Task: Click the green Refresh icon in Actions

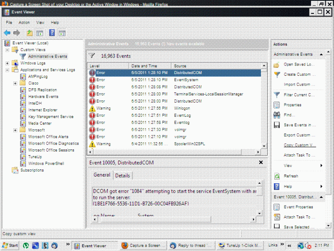Action: (277, 176)
